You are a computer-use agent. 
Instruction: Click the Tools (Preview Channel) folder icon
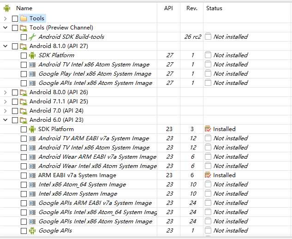pos(24,28)
